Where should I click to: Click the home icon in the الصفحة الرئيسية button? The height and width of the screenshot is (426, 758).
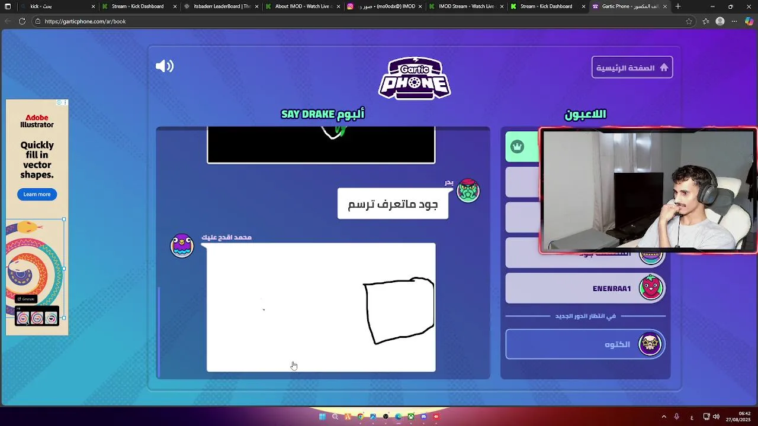coord(664,67)
